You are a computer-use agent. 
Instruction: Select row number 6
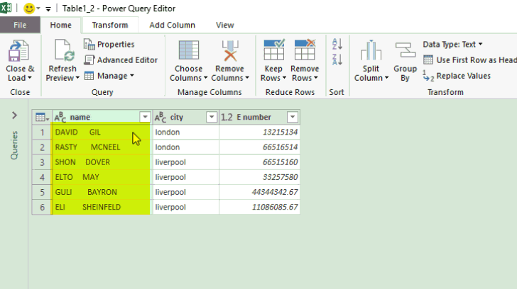(42, 207)
